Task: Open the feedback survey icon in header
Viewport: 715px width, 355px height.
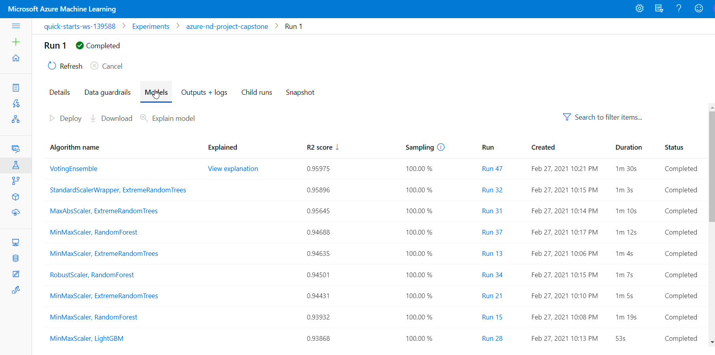Action: point(659,8)
